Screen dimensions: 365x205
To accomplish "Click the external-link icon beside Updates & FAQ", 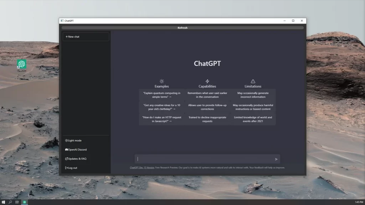I will pyautogui.click(x=66, y=159).
